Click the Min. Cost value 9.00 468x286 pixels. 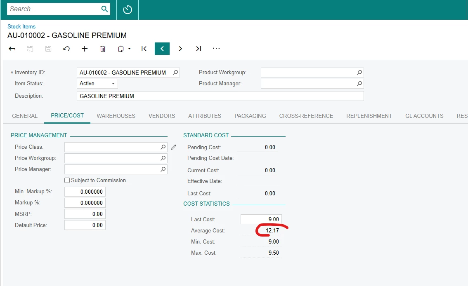pyautogui.click(x=274, y=241)
